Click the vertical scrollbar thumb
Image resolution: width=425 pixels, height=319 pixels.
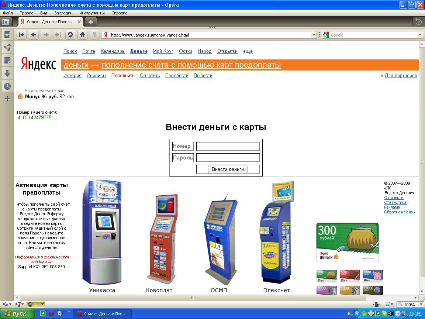pos(422,162)
